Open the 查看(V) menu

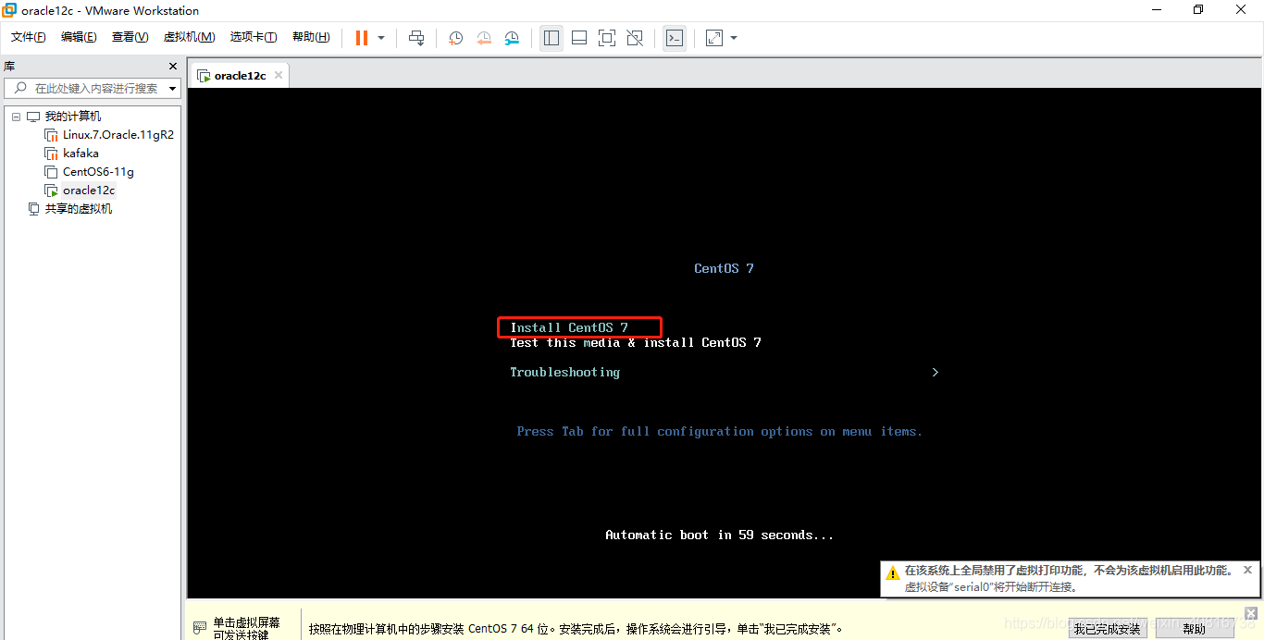pos(130,37)
